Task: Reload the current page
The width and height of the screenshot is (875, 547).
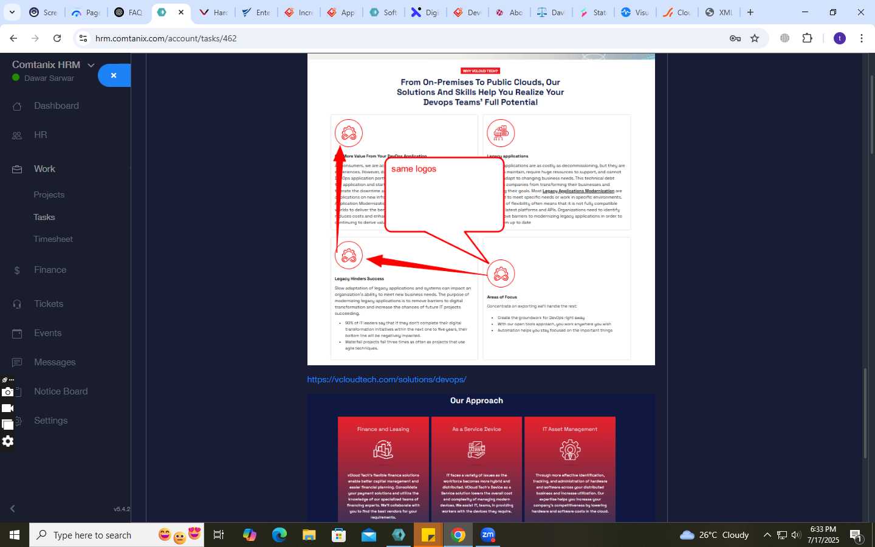Action: click(x=57, y=38)
